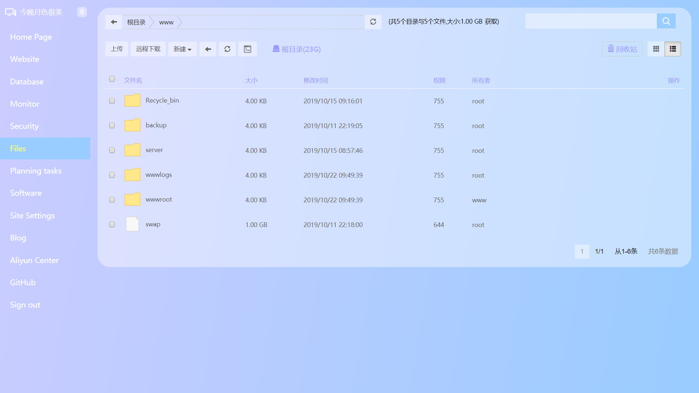Click the notification badge showing 0
This screenshot has width=699, height=393.
point(82,12)
